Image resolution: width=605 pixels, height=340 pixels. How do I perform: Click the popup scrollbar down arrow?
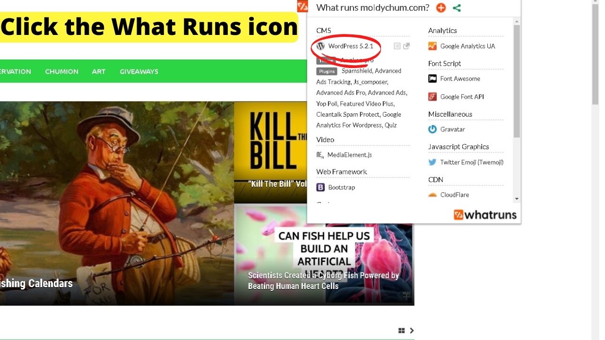[517, 199]
